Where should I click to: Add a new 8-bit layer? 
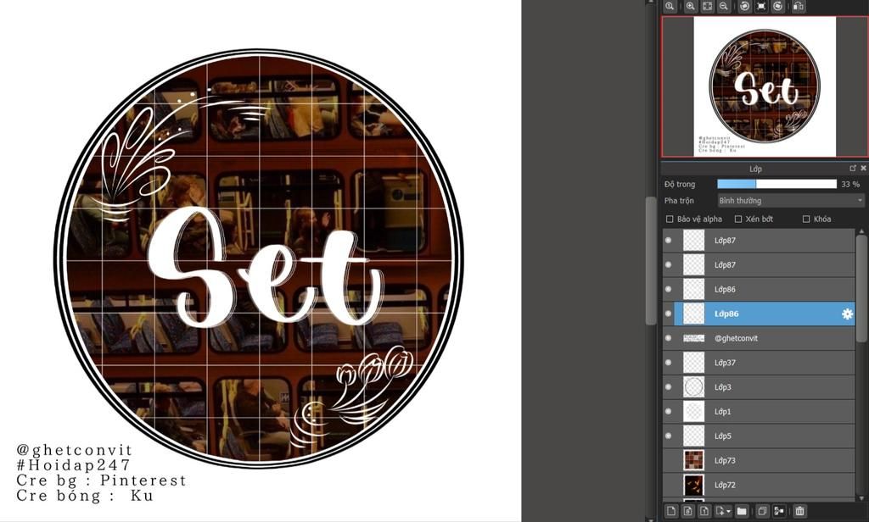coord(687,511)
